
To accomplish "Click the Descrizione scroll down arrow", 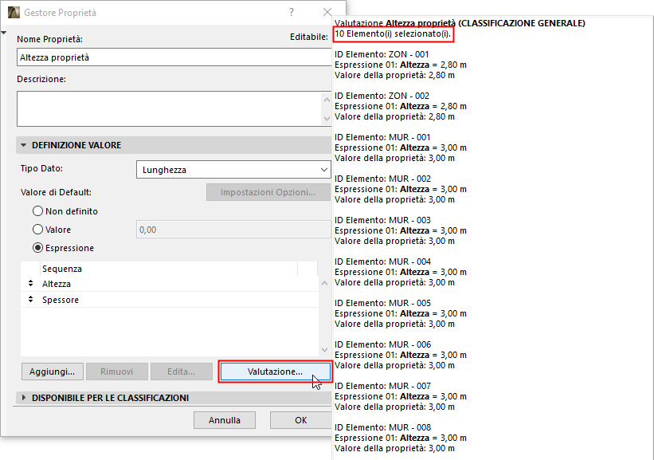I will click(x=327, y=119).
